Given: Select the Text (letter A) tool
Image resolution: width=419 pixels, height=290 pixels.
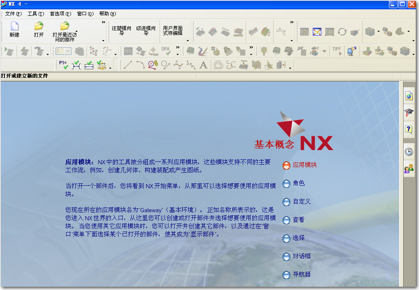Looking at the screenshot, I should point(204,65).
